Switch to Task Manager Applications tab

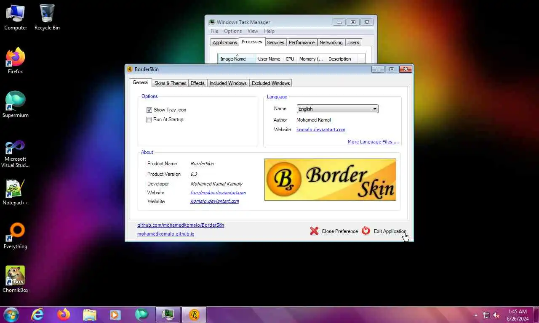(225, 42)
